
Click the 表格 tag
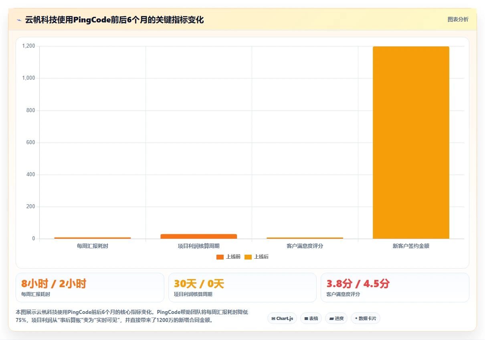click(311, 318)
